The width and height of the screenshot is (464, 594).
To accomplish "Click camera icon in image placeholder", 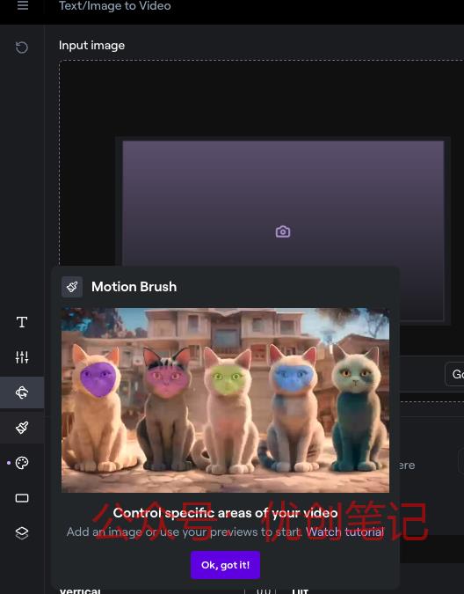I will pyautogui.click(x=283, y=231).
